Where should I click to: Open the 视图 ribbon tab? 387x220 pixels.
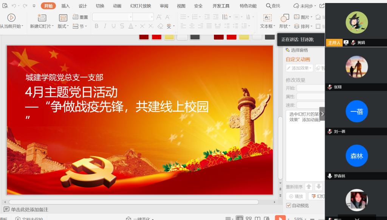pos(181,6)
